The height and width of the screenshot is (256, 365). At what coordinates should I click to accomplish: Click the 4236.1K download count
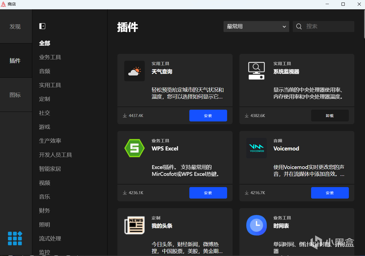click(136, 193)
